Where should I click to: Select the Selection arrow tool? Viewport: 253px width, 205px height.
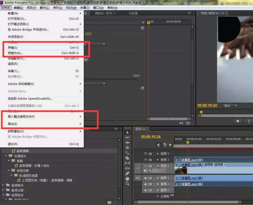127,133
